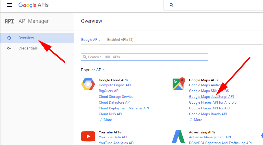Open the YouTube Data API link
This screenshot has height=145, width=263.
(x=113, y=137)
